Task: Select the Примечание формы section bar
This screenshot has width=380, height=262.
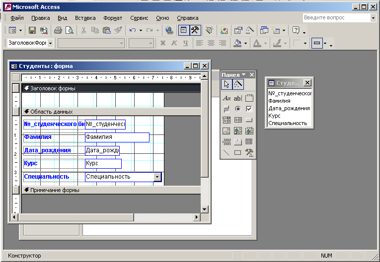Action: [111, 190]
